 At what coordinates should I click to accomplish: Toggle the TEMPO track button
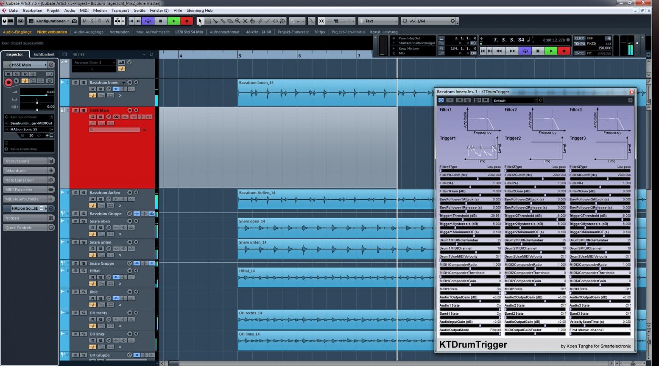[579, 44]
